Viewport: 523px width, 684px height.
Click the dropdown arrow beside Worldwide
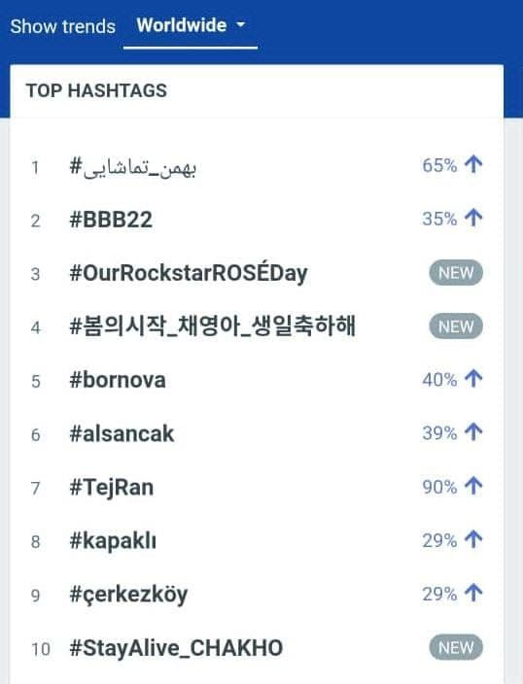tap(240, 25)
